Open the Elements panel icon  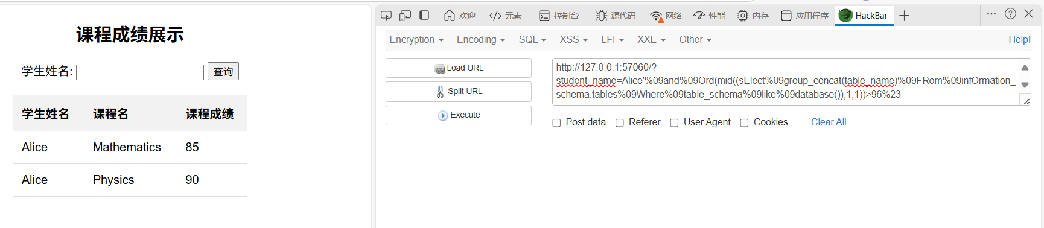tap(506, 16)
